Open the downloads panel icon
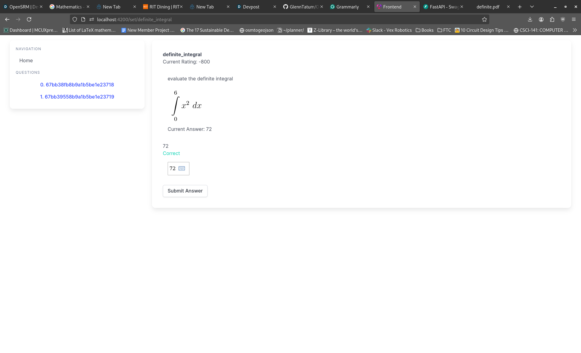 530,19
